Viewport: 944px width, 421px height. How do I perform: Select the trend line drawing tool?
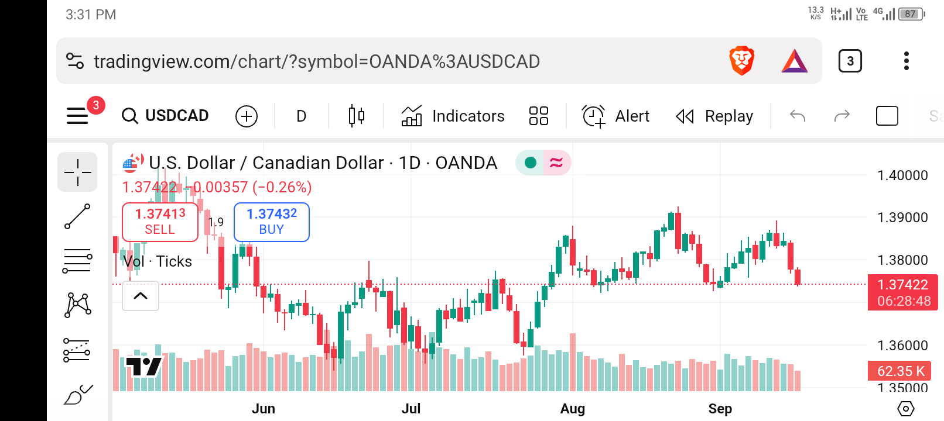77,216
